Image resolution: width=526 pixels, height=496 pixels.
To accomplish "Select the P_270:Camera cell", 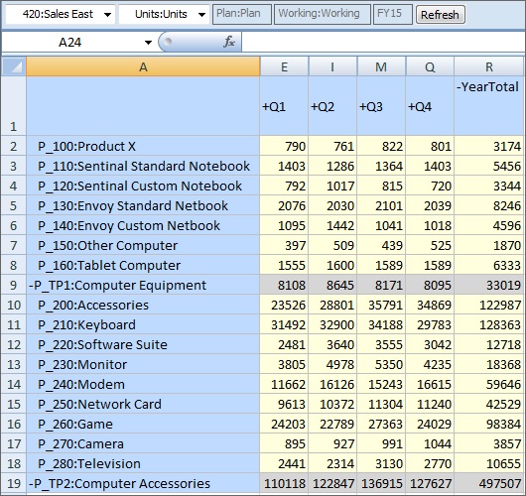I will click(143, 443).
